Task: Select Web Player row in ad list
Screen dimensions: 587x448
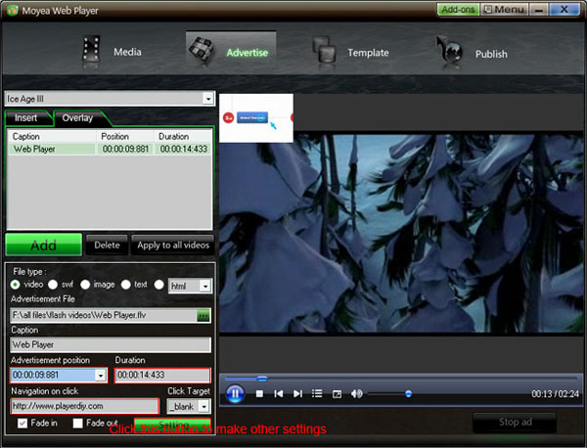Action: [110, 149]
